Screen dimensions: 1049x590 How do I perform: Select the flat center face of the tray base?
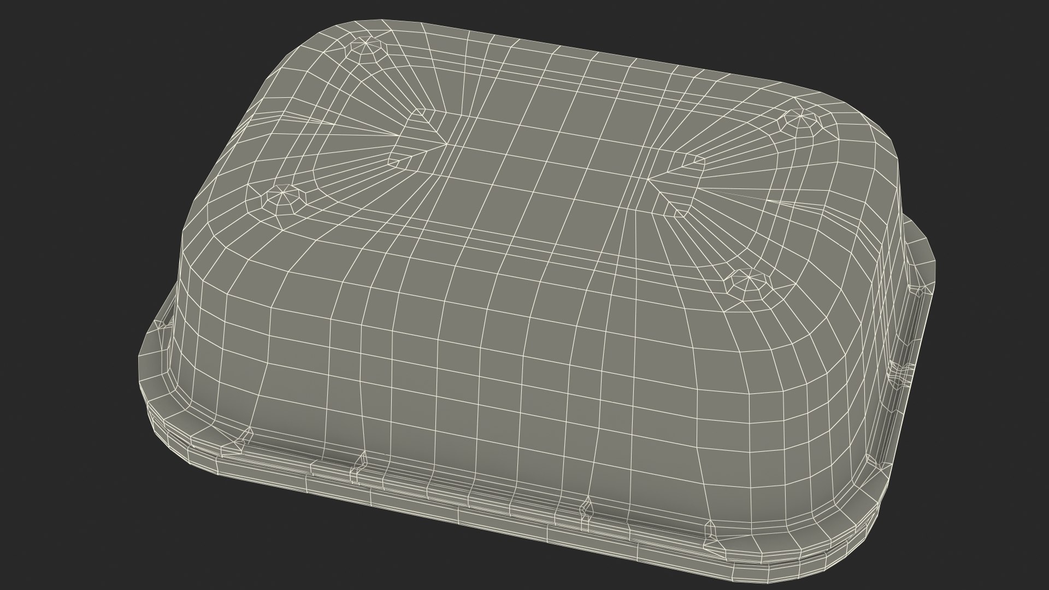[x=546, y=164]
